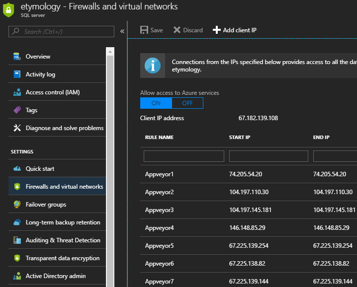Click the Overview SQL database icon
Screen dimensions: 357x287
click(x=17, y=57)
